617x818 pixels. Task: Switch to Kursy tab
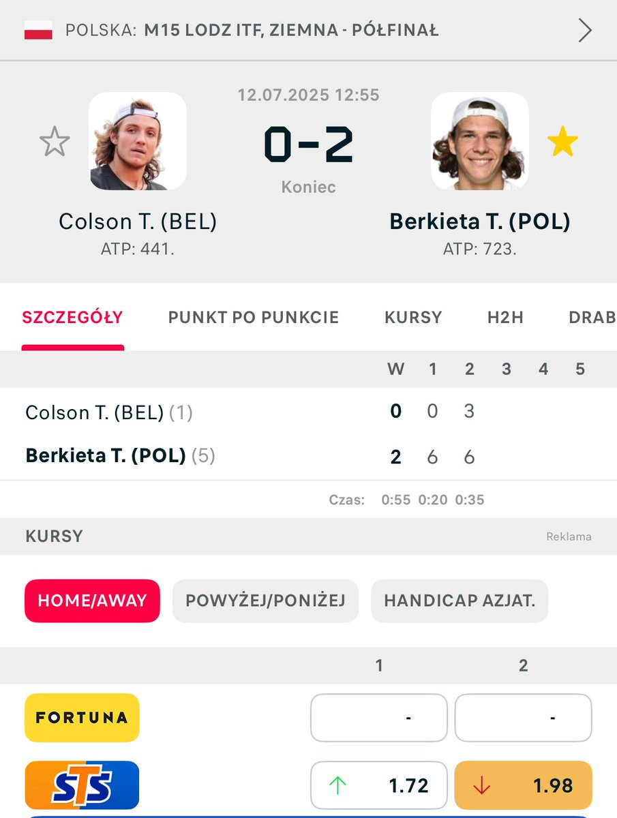click(413, 317)
